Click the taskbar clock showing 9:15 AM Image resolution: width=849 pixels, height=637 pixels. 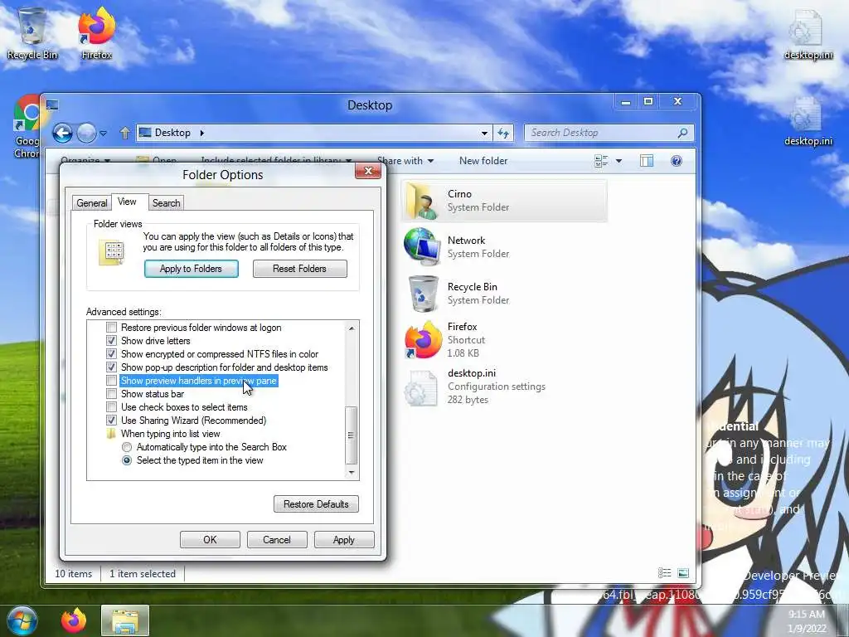coord(807,615)
